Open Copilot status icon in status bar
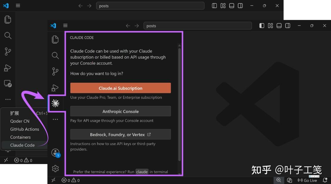Screen dimensions: 331x184 click(289, 180)
